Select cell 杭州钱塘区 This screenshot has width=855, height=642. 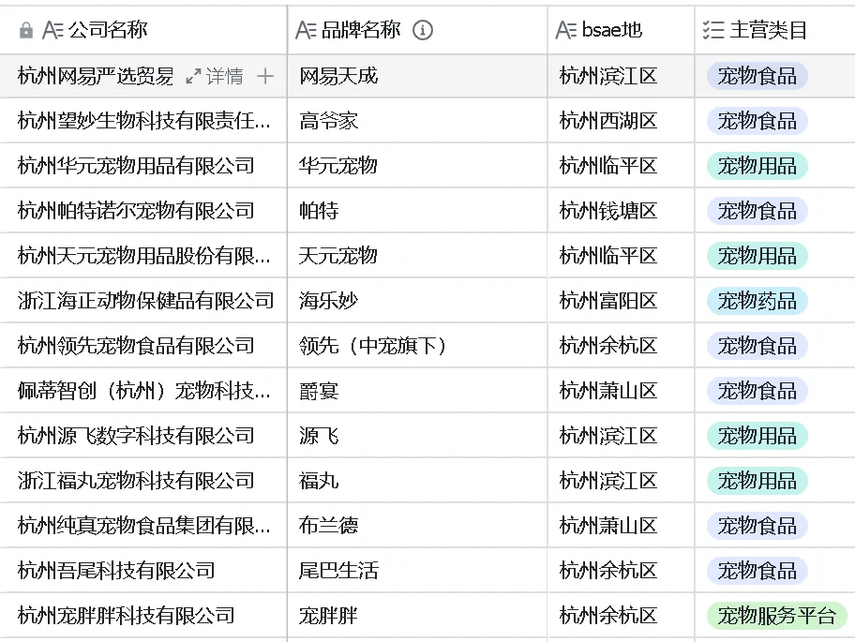coord(621,211)
